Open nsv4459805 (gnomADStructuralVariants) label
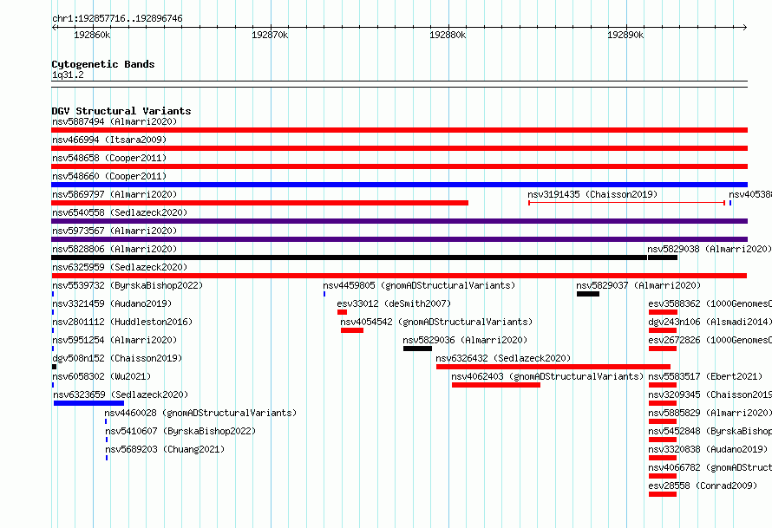This screenshot has height=528, width=772. [x=419, y=285]
